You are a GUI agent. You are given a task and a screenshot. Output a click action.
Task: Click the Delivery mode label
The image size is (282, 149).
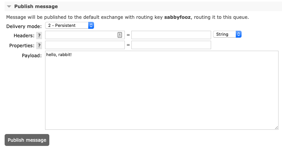(24, 26)
